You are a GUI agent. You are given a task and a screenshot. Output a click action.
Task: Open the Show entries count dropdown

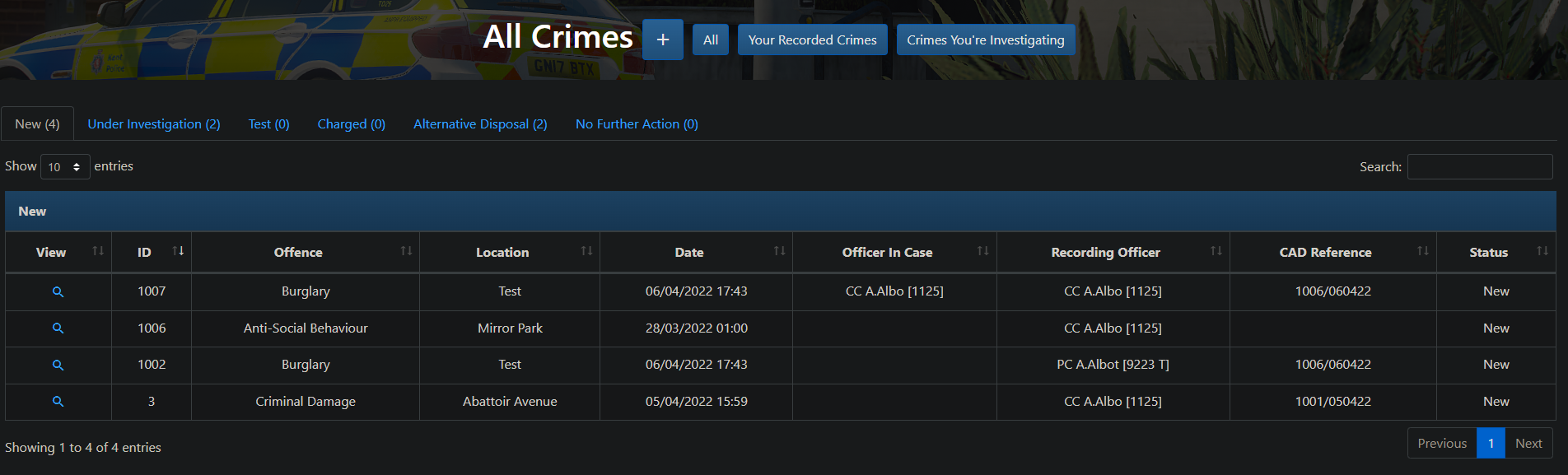click(x=64, y=167)
